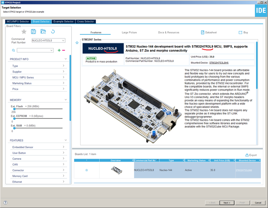Save current board search filter
Image resolution: width=268 pixels, height=208 pixels.
34,32
